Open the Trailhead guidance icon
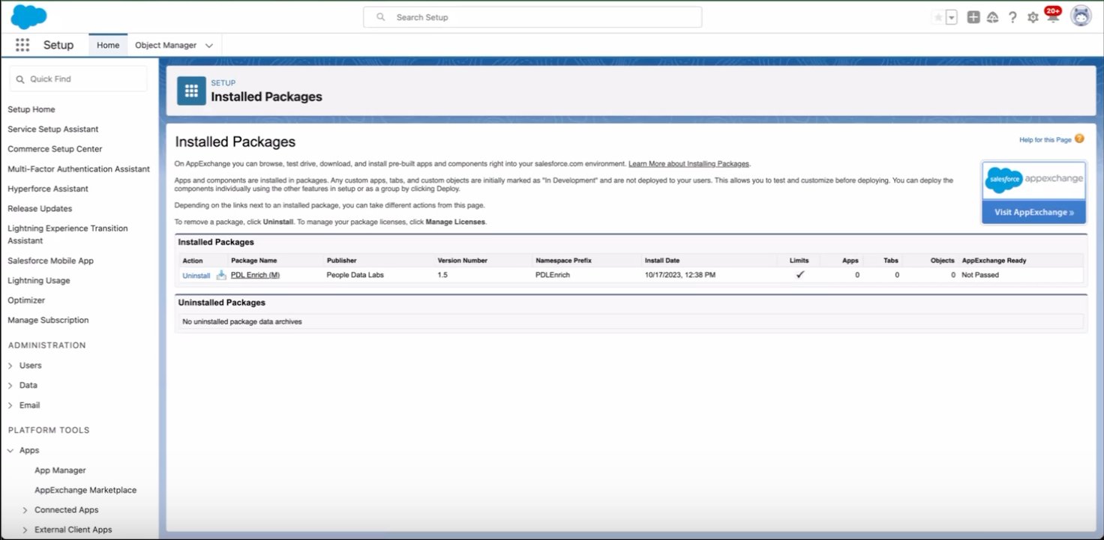The width and height of the screenshot is (1104, 540). [993, 17]
